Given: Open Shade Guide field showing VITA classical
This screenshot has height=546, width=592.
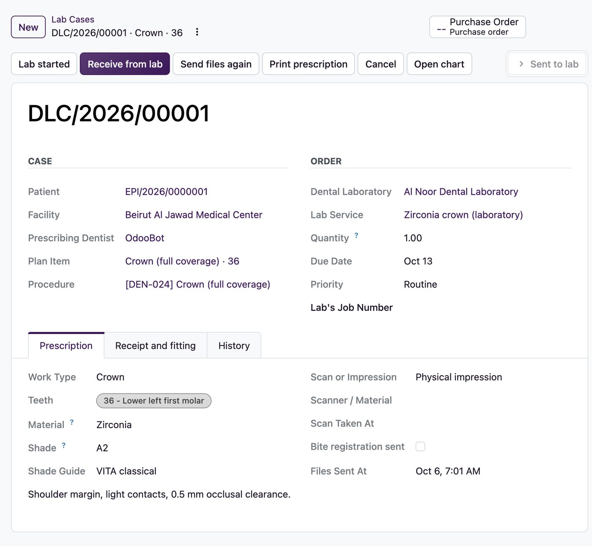Looking at the screenshot, I should (126, 471).
